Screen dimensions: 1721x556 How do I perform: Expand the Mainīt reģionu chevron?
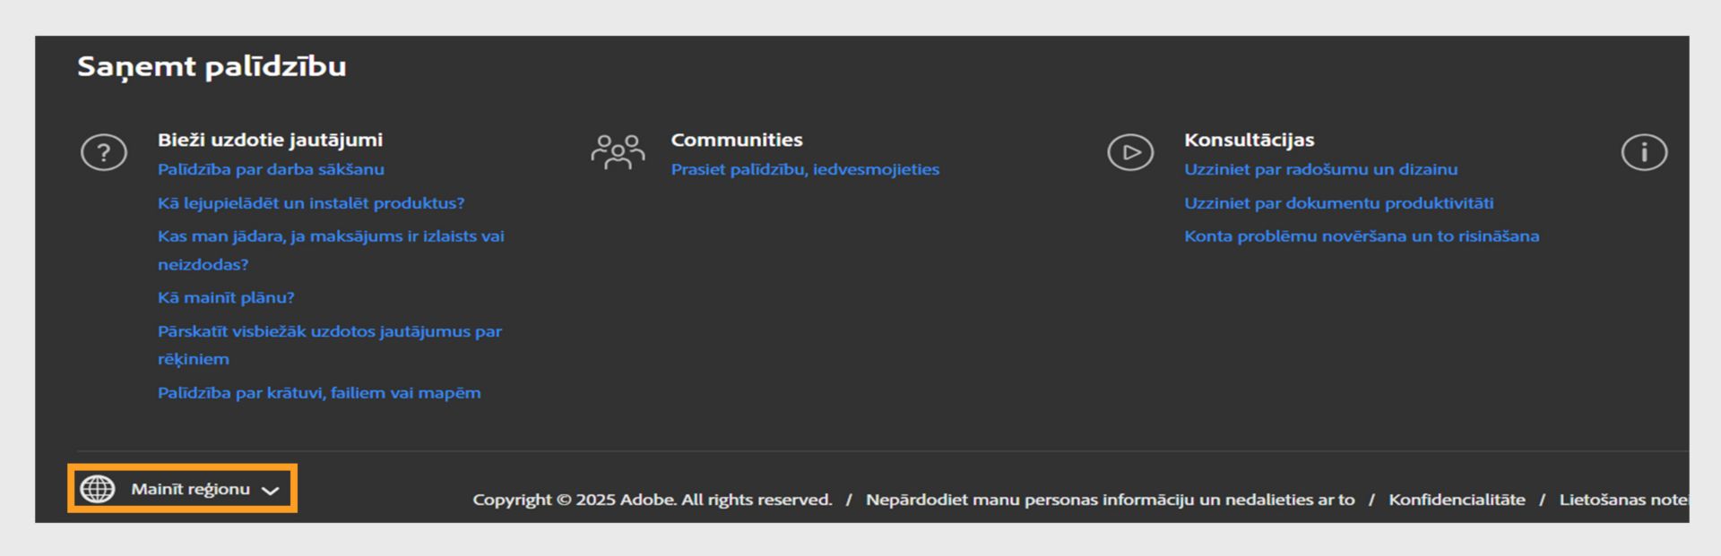[270, 491]
